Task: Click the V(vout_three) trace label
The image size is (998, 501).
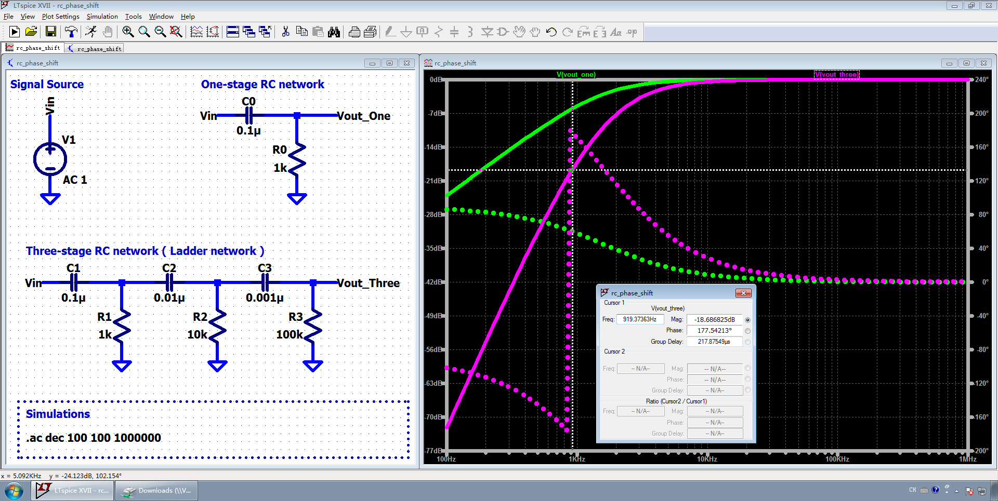Action: point(836,75)
